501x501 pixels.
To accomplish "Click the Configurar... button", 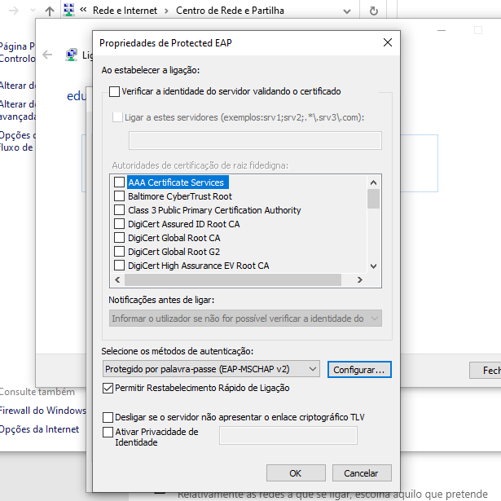I will pos(359,370).
